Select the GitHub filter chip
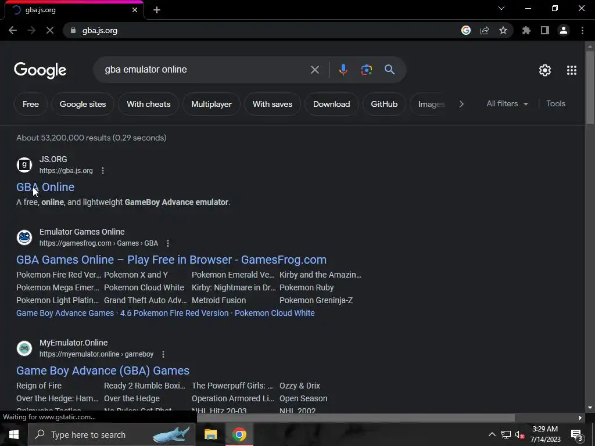Viewport: 595px width, 446px height. coord(384,104)
